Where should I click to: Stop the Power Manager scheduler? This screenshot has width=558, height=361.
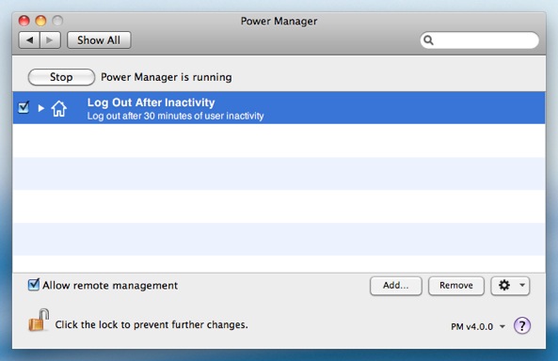pyautogui.click(x=61, y=77)
